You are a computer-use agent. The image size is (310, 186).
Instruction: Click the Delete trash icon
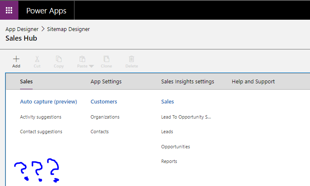coord(131,59)
